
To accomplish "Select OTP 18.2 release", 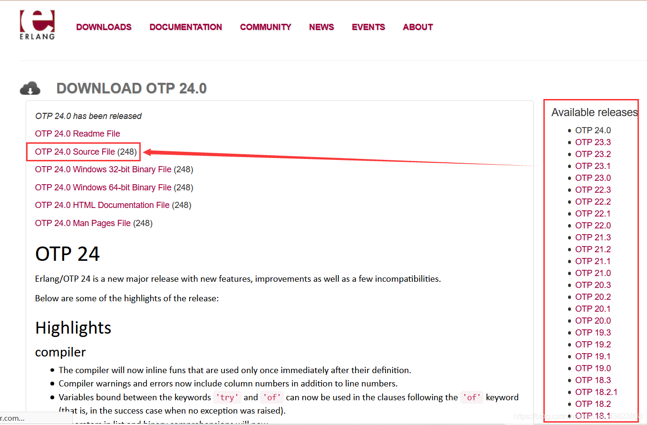I will point(593,404).
